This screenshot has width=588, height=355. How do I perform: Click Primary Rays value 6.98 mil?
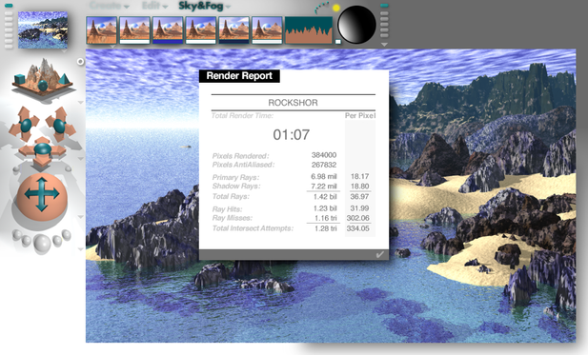point(324,176)
